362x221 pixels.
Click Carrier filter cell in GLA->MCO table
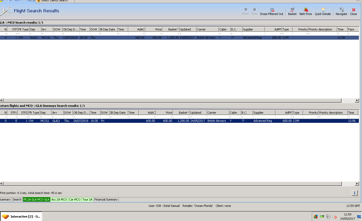[207, 34]
